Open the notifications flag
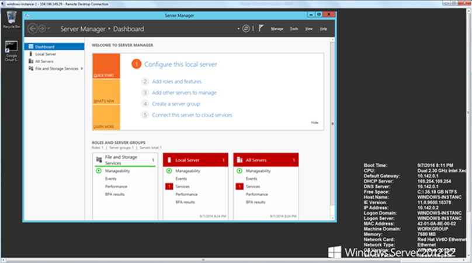Screen dimensions: 472x263 coord(261,29)
